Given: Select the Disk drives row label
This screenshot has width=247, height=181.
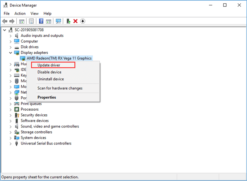Looking at the screenshot, I should point(30,47).
